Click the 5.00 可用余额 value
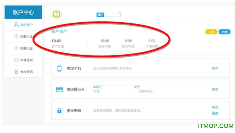The width and height of the screenshot is (235, 133). coord(152,41)
